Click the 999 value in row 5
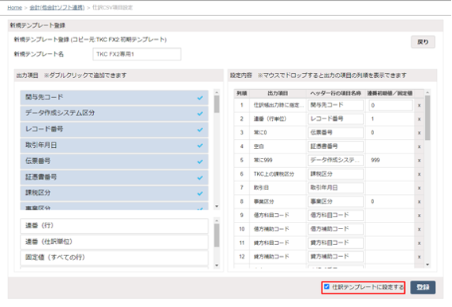Image resolution: width=452 pixels, height=307 pixels. tap(376, 161)
